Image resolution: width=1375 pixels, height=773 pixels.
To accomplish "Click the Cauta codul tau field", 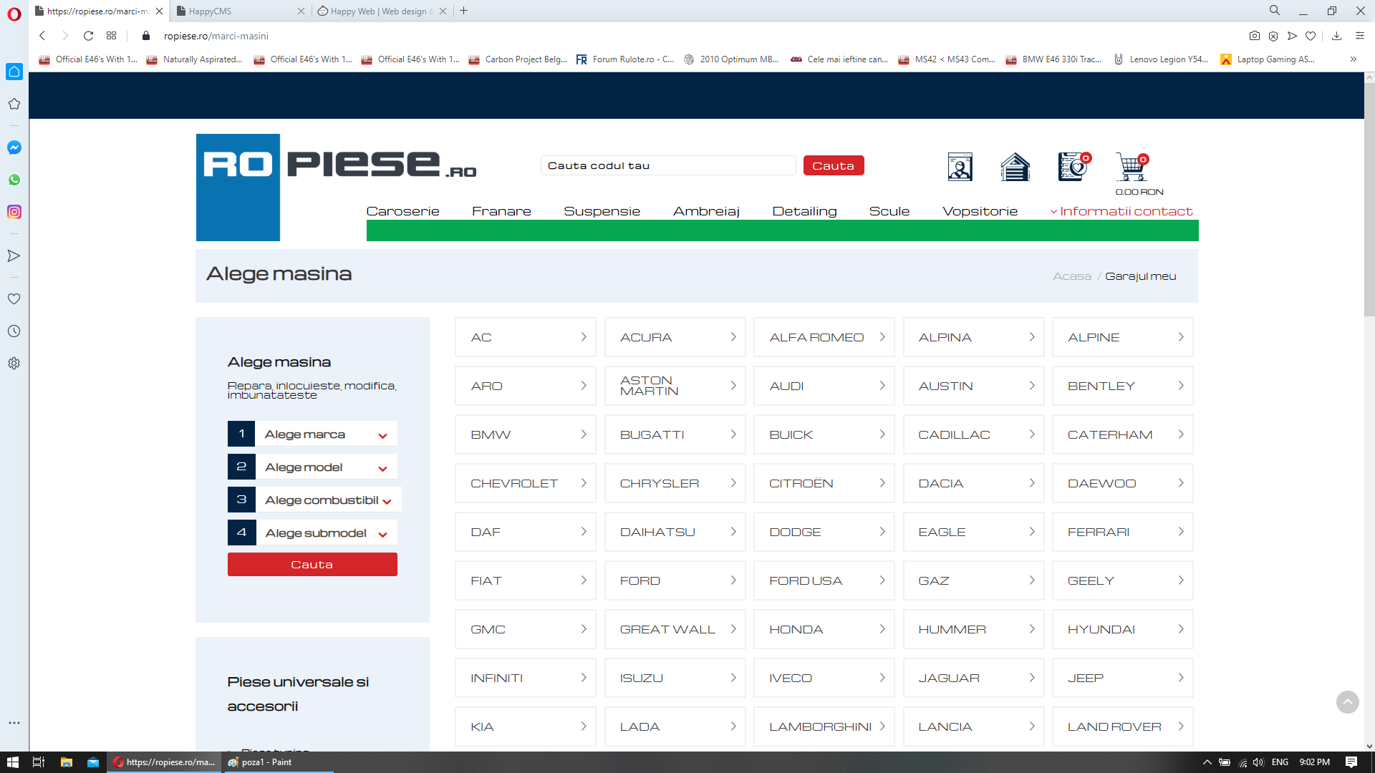I will [x=668, y=165].
